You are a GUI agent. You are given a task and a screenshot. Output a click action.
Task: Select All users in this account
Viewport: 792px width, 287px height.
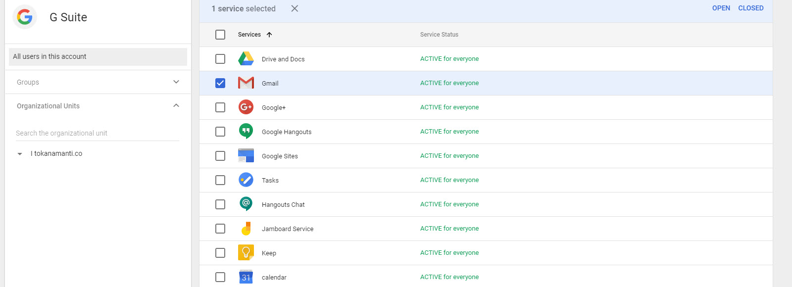click(98, 56)
